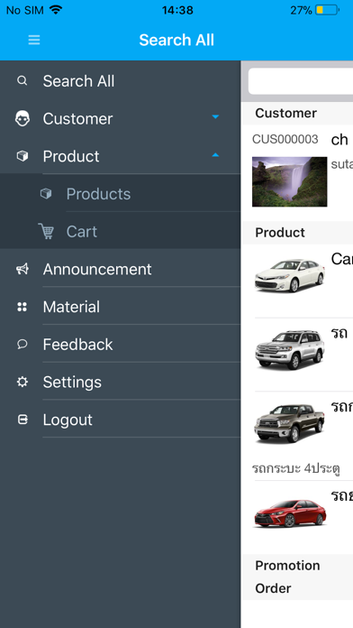Click the Logout icon
This screenshot has width=353, height=628.
tap(23, 420)
